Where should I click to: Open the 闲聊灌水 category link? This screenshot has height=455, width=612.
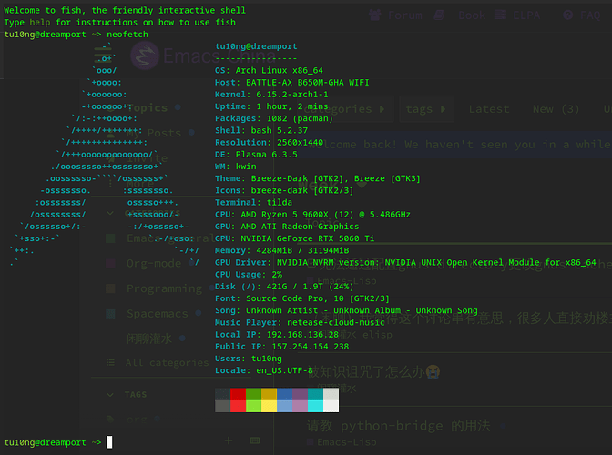pos(149,339)
